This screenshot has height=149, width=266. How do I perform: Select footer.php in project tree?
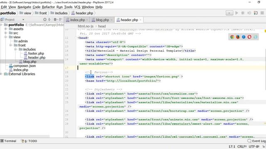click(36, 53)
